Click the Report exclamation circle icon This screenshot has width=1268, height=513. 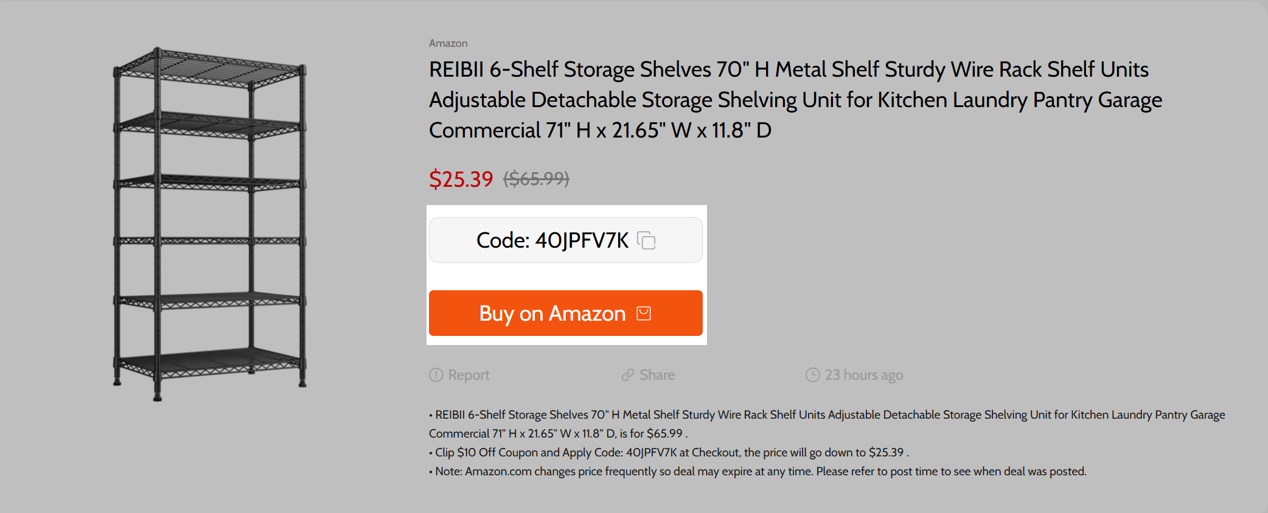pos(436,375)
